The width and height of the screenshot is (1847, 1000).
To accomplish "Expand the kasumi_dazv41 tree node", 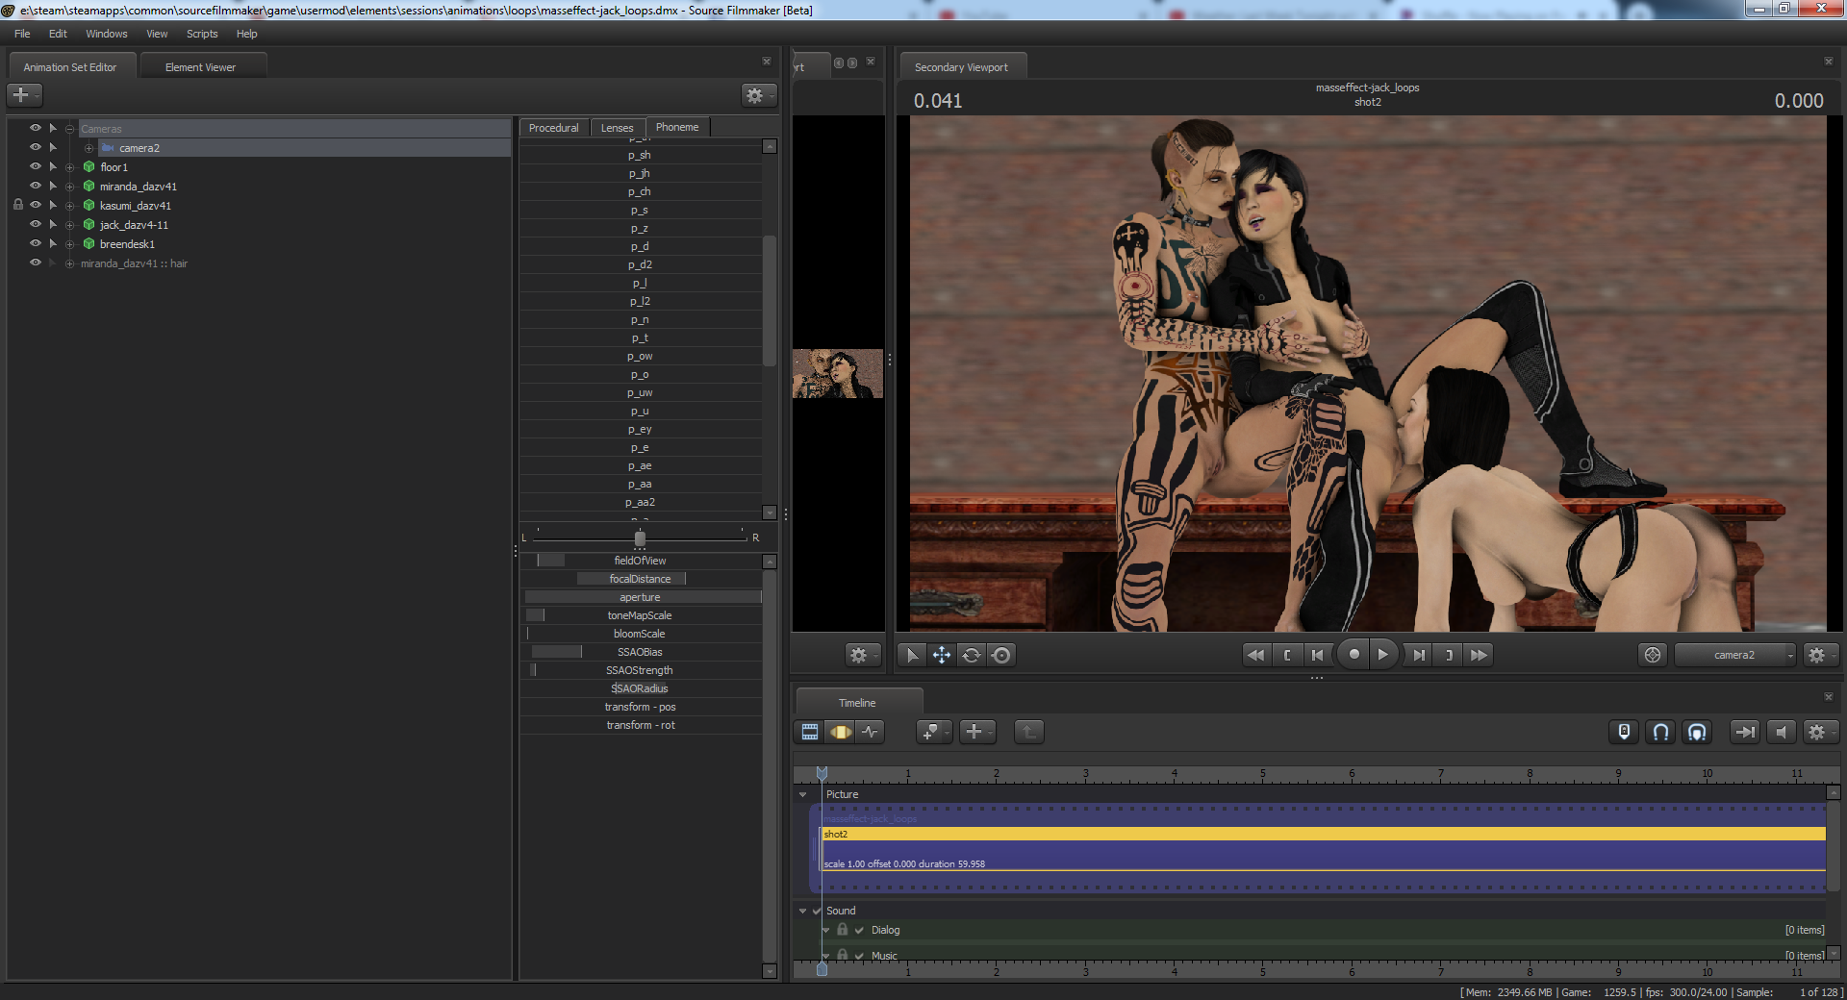I will pos(70,206).
